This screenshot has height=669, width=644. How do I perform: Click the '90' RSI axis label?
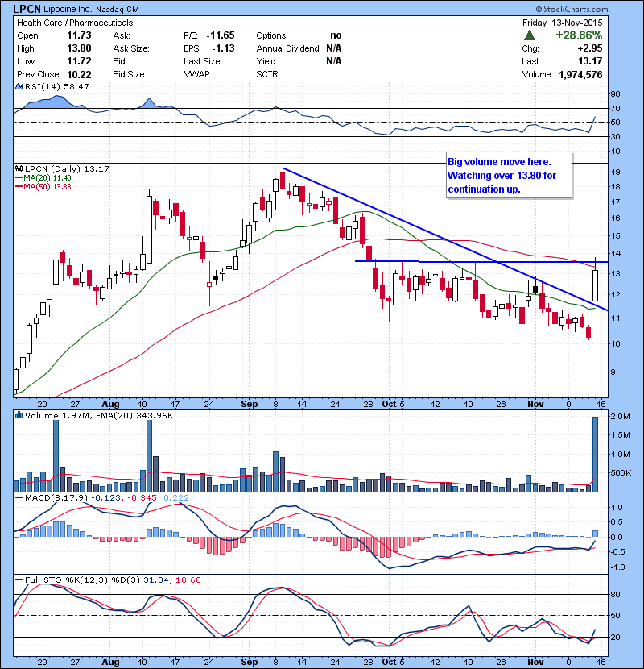pyautogui.click(x=615, y=93)
